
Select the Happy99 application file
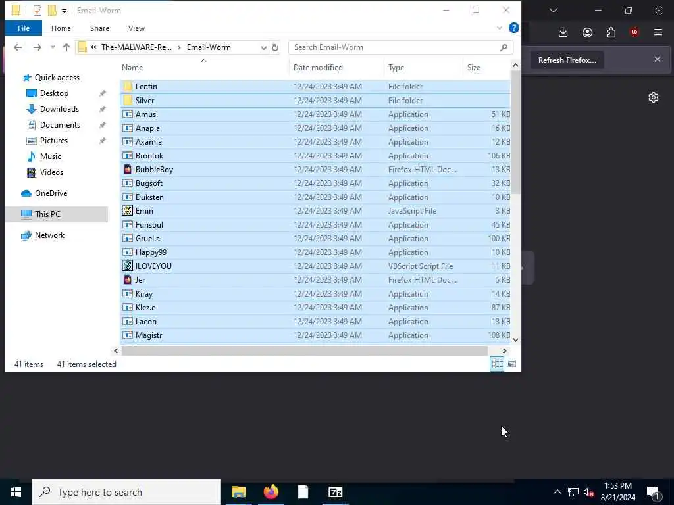pos(315,252)
